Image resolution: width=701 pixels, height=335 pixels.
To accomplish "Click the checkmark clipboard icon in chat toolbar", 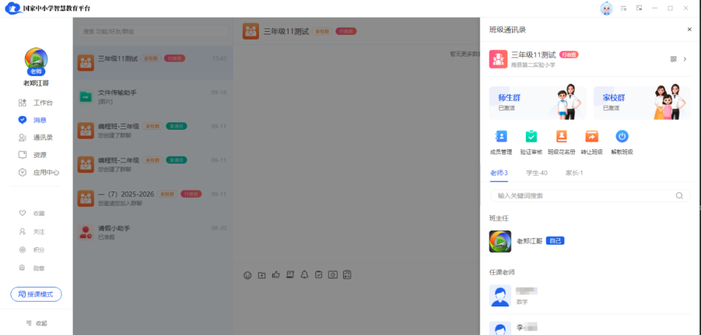I will [x=318, y=275].
